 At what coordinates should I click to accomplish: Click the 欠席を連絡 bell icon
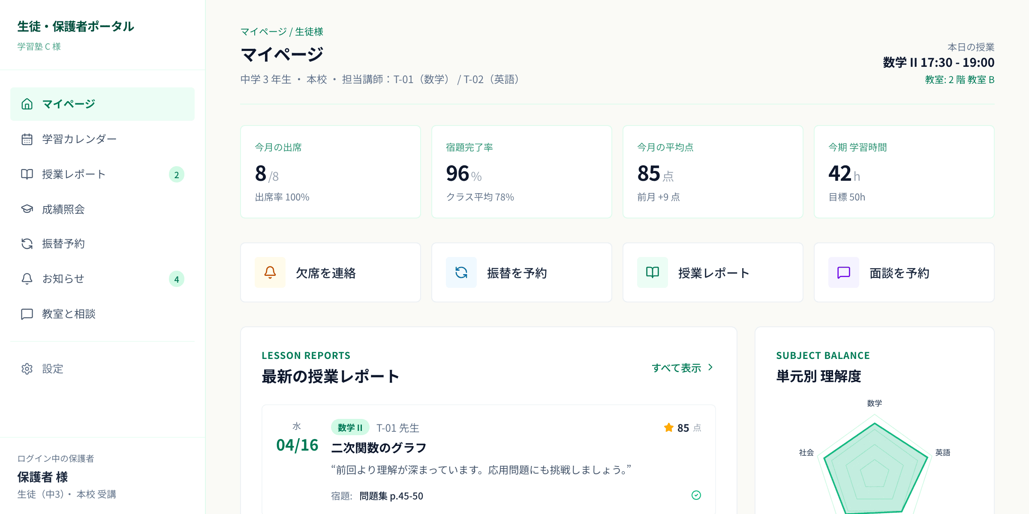point(270,272)
